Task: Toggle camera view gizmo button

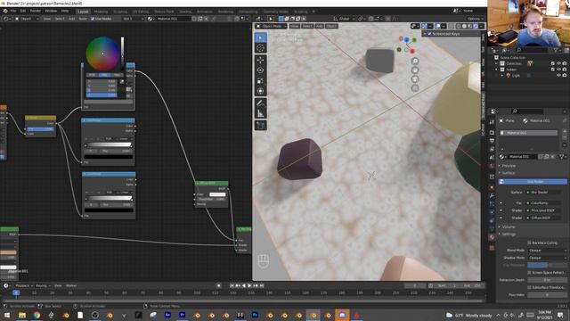Action: [415, 79]
